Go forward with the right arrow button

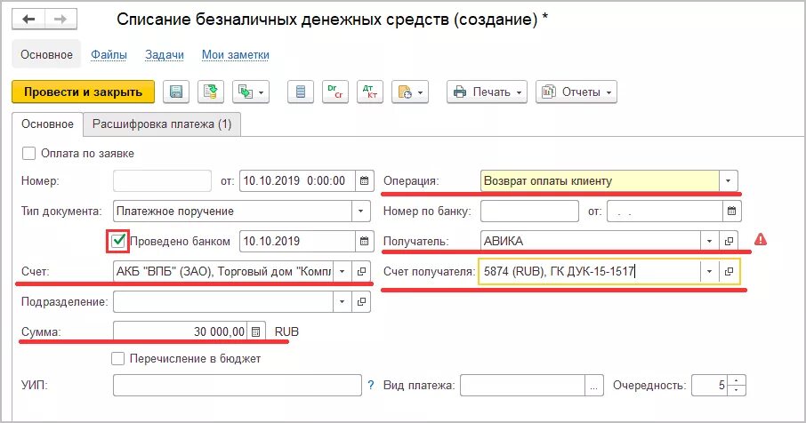click(60, 20)
